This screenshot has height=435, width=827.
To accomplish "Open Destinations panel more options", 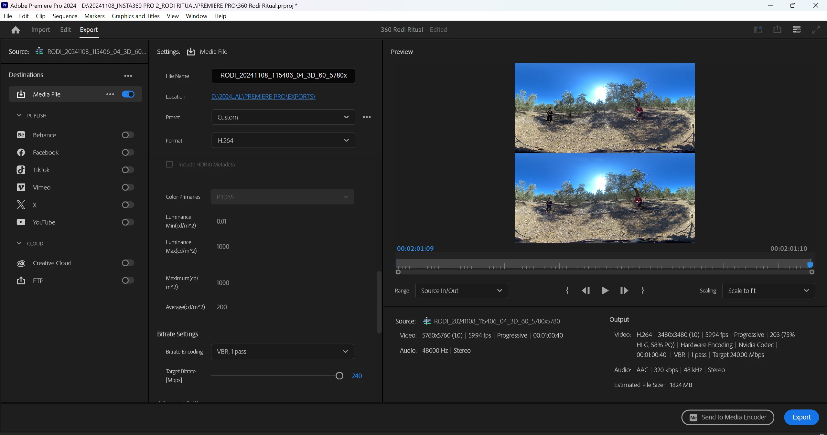I will (x=128, y=76).
